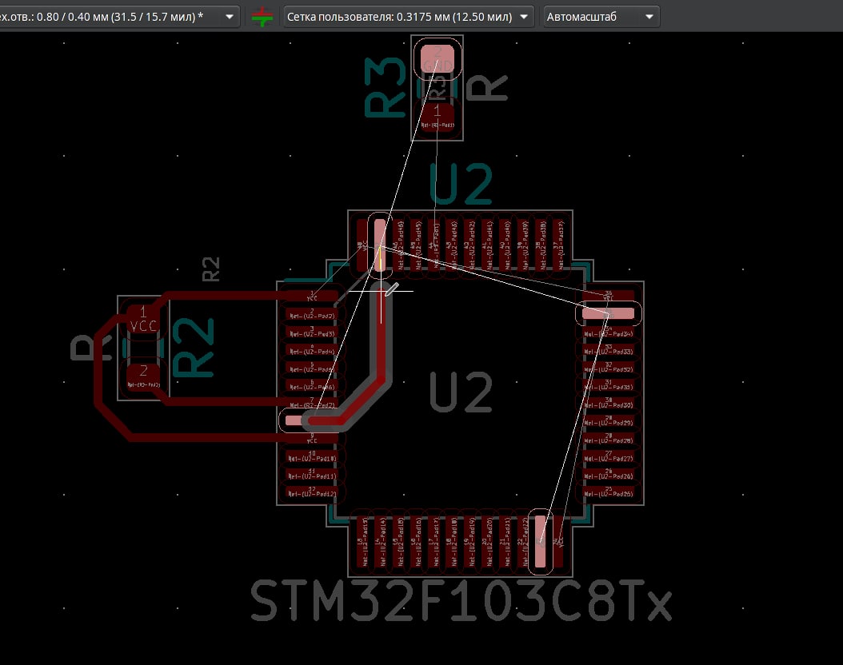The width and height of the screenshot is (843, 665).
Task: Select top pad Net-(U2-Pad42)
Action: [x=469, y=245]
